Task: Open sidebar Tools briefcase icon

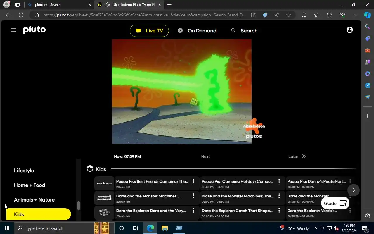Action: click(x=368, y=50)
